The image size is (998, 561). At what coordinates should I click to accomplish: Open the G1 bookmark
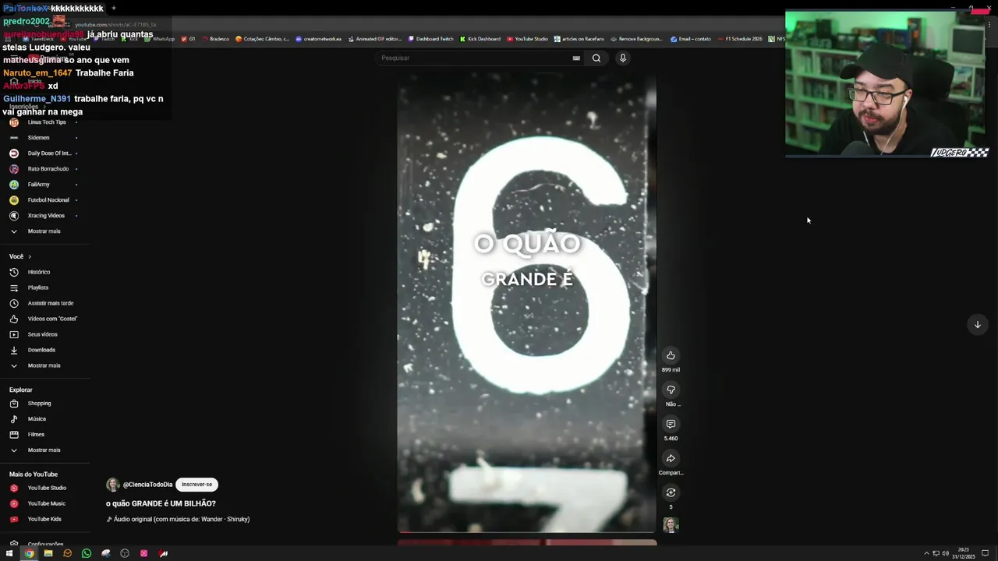tap(188, 39)
